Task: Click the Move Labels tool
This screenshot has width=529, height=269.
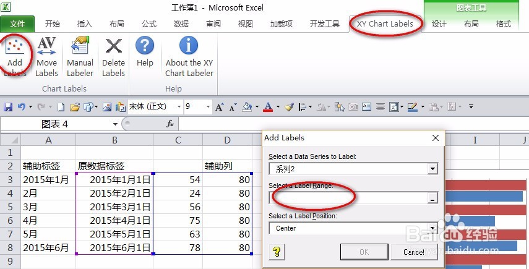Action: tap(46, 57)
